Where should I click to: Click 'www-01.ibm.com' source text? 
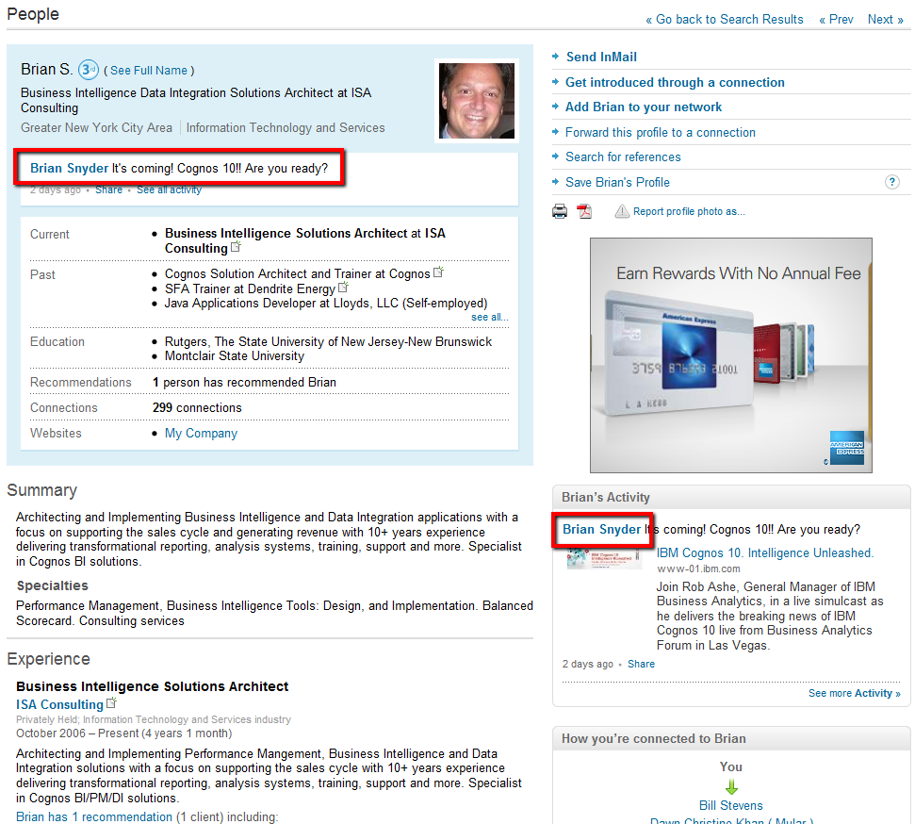pos(698,569)
